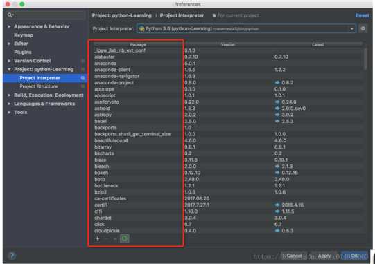Viewport: 375px width, 264px height.
Task: Select the _ipyw_jlab_nb_ext_conf package row
Action: click(228, 50)
